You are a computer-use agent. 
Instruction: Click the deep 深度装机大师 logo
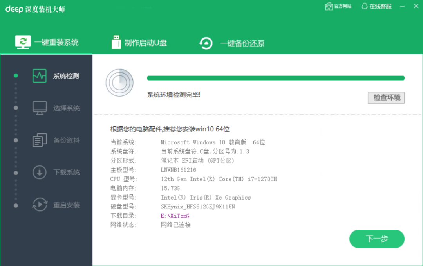pyautogui.click(x=35, y=9)
